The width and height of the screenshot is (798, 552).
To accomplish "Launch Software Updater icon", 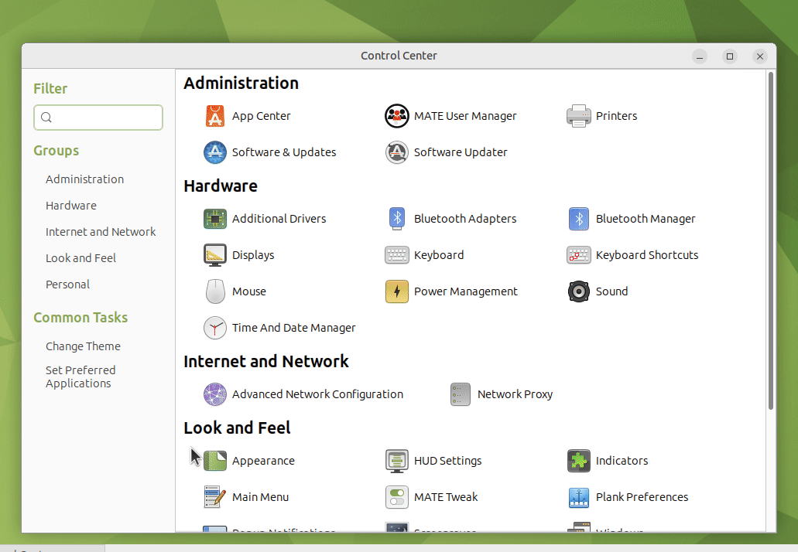I will click(396, 152).
